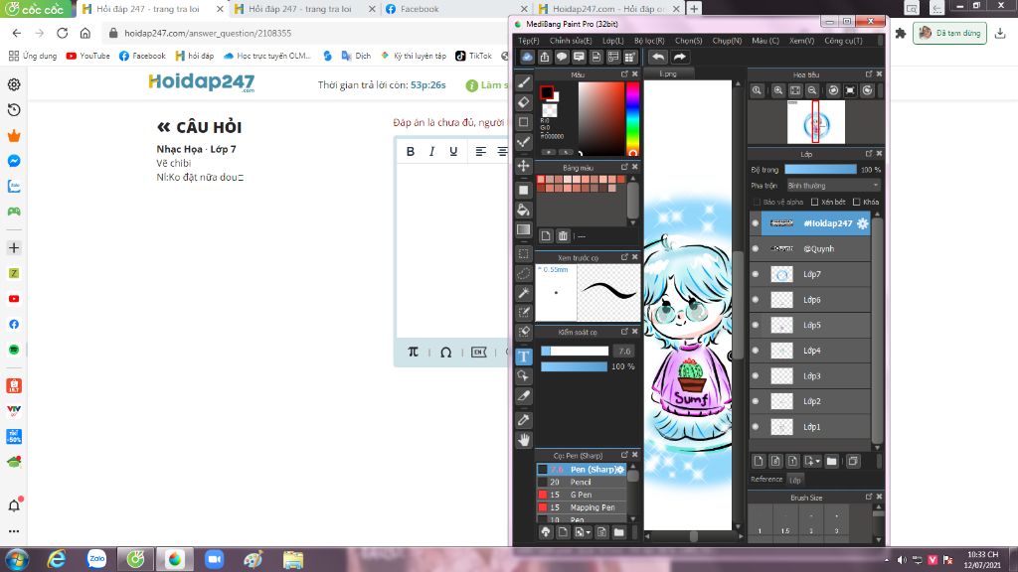The image size is (1018, 572).
Task: Click the Underline button in answer editor
Action: pos(453,151)
